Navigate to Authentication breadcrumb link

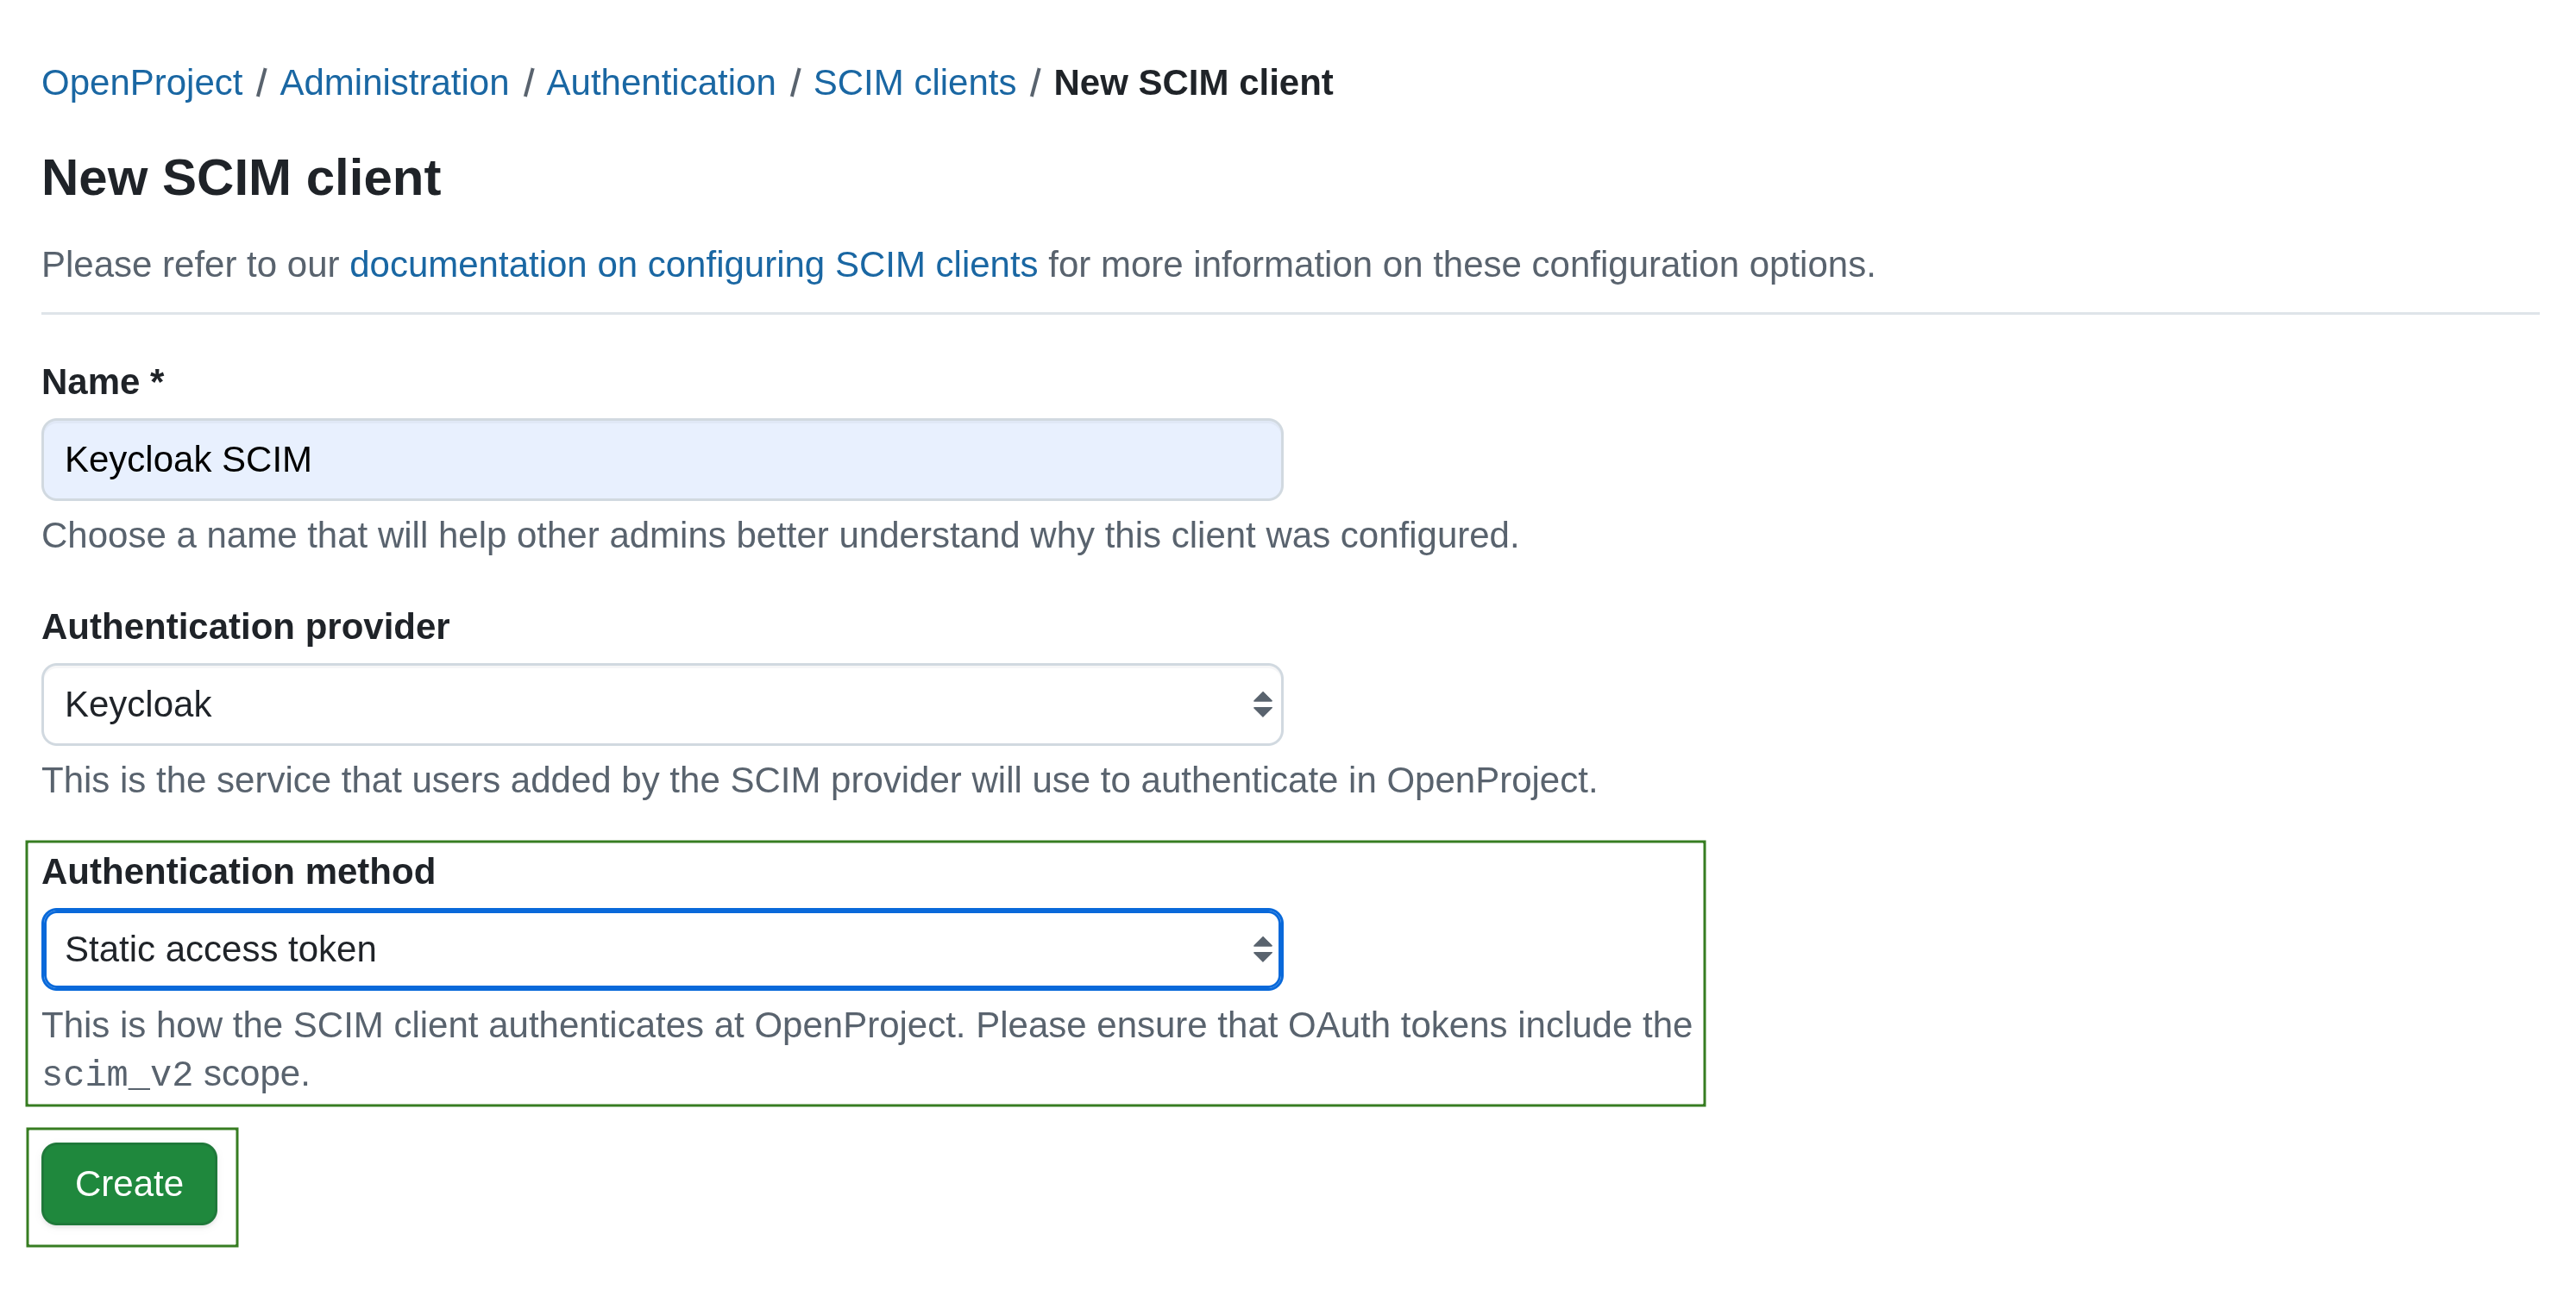coord(660,82)
